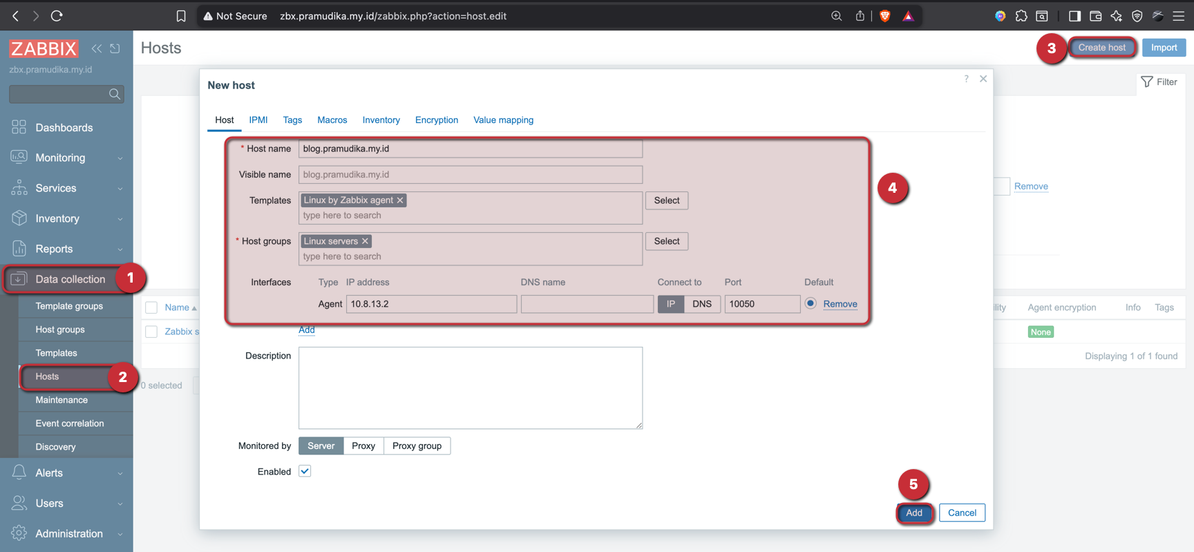
Task: Check the select-all hosts checkbox
Action: [x=151, y=307]
